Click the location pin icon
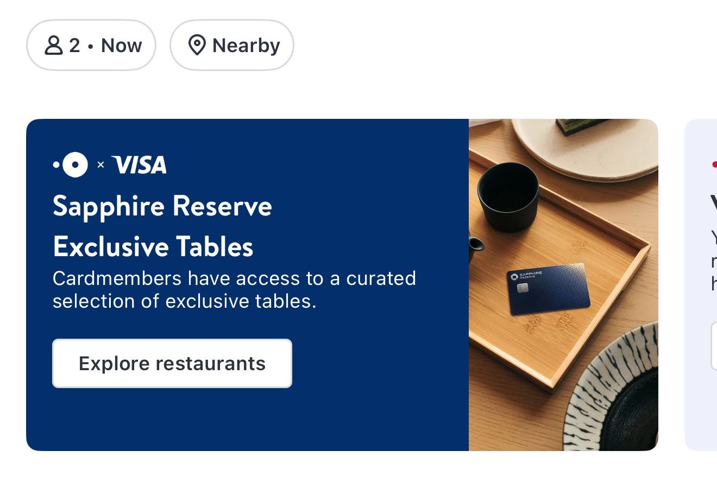The height and width of the screenshot is (495, 717). pyautogui.click(x=197, y=46)
